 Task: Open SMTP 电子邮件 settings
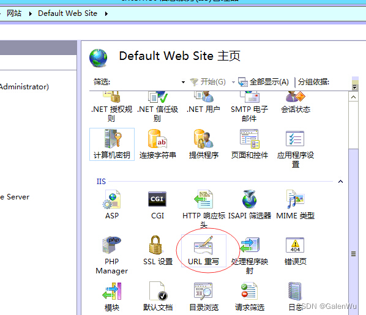[x=249, y=107]
